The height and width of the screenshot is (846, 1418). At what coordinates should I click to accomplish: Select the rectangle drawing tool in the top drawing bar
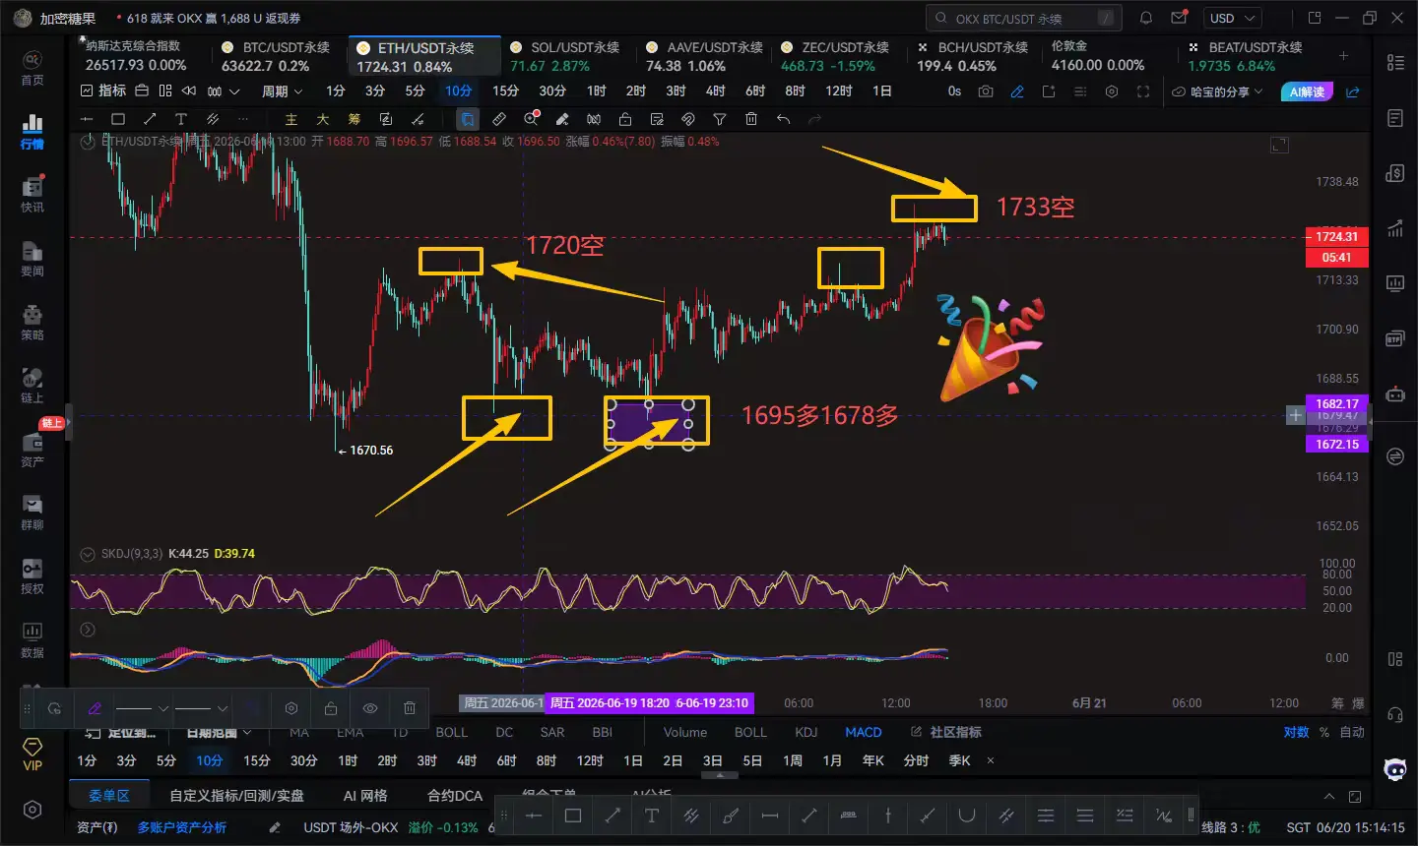click(118, 119)
